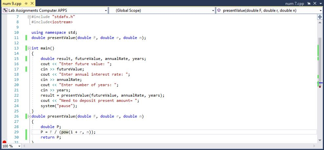This screenshot has height=150, width=324.
Task: Click line number 22 in the margin
Action: click(x=16, y=95)
